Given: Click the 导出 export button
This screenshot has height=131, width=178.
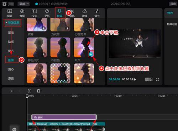Looking at the screenshot, I should tap(173, 4).
